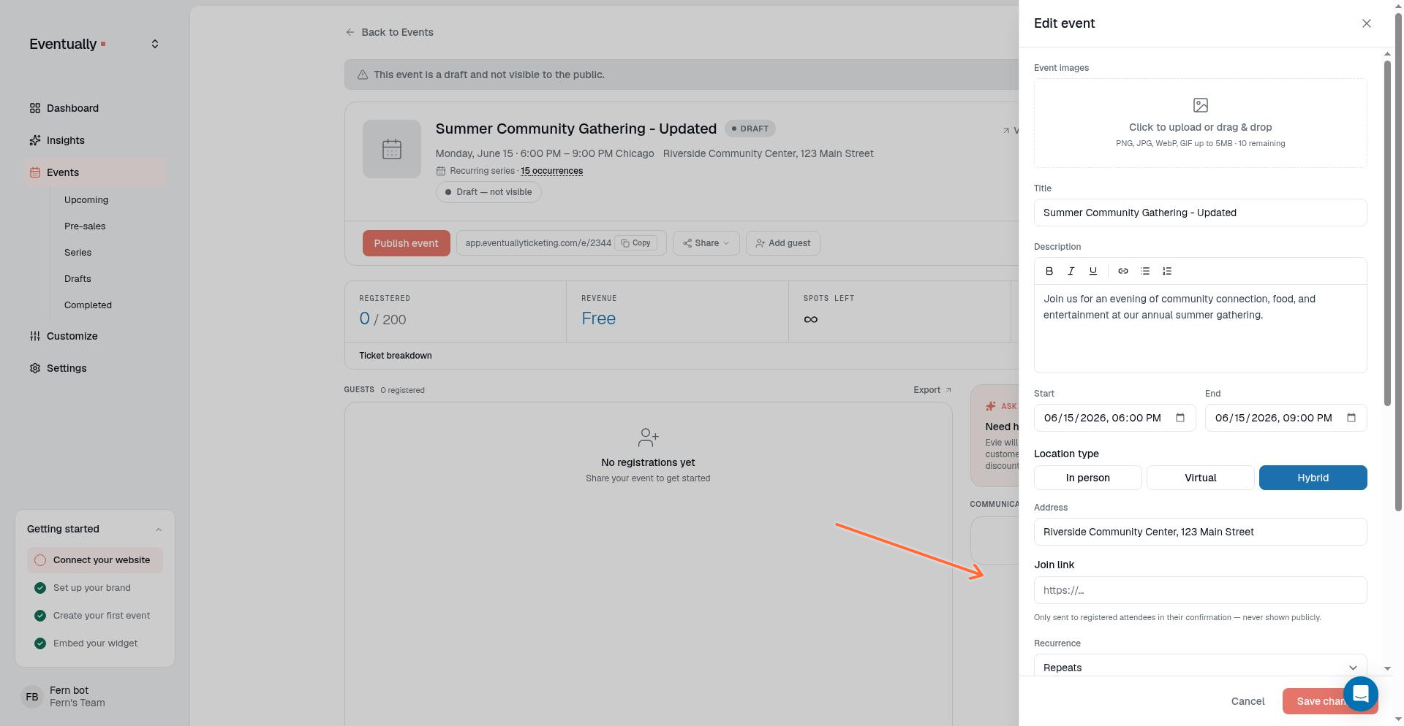Click the Publish event button
Image resolution: width=1404 pixels, height=726 pixels.
pos(406,243)
